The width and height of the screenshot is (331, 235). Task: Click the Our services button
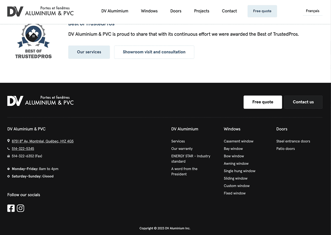pyautogui.click(x=89, y=52)
